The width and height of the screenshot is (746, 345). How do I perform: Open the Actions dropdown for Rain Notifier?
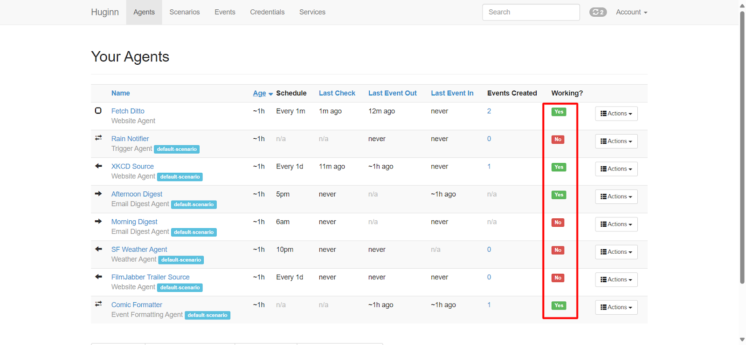(616, 141)
